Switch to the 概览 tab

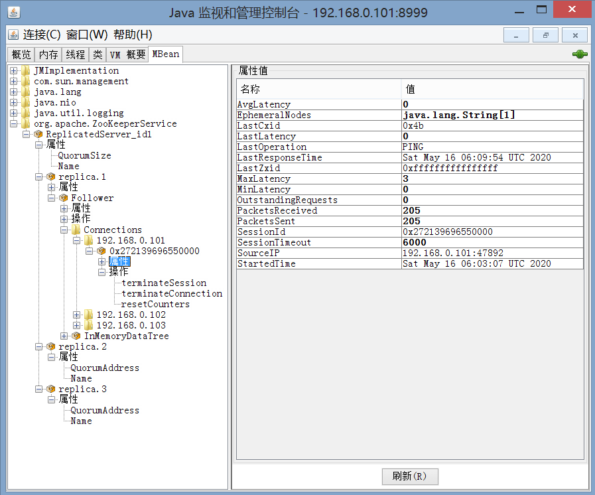pyautogui.click(x=21, y=54)
